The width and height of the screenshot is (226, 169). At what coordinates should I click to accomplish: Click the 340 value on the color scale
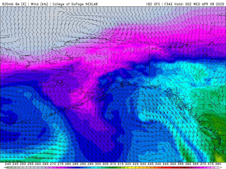pyautogui.click(x=158, y=164)
